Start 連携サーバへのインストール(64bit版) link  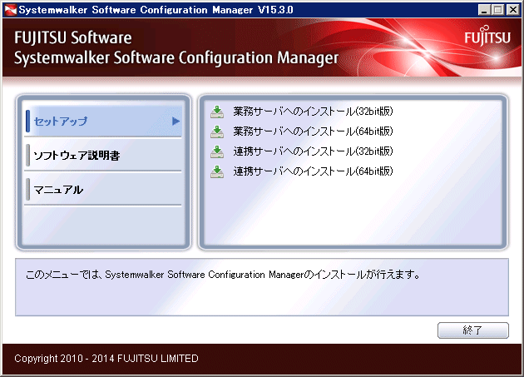313,171
